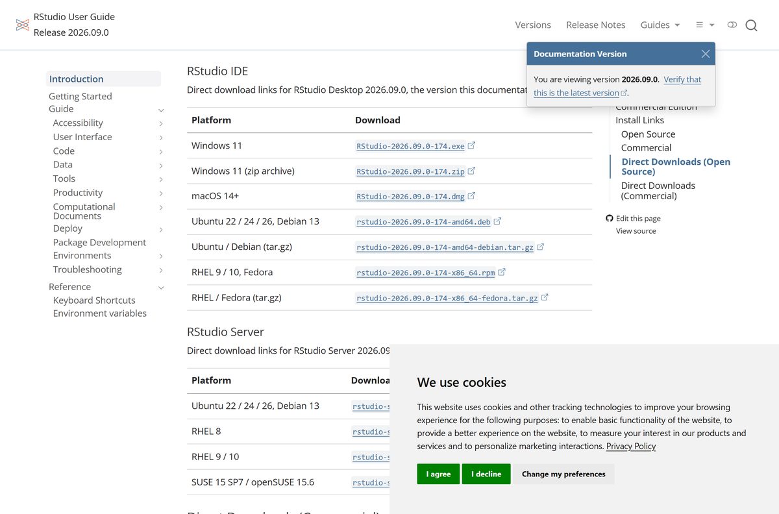Image resolution: width=779 pixels, height=514 pixels.
Task: Click 'I decline' on cookie banner
Action: [x=486, y=474]
